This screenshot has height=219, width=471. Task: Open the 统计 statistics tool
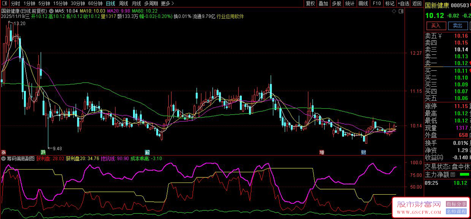click(350, 4)
